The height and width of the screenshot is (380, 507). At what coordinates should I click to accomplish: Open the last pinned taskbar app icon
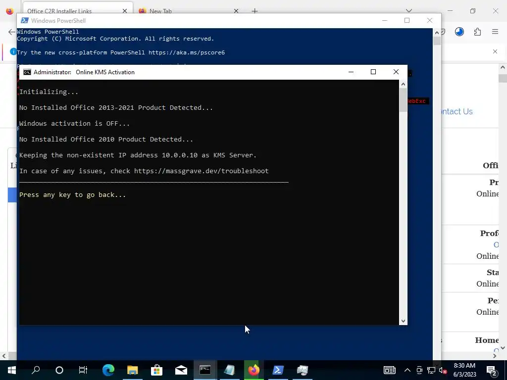click(303, 370)
